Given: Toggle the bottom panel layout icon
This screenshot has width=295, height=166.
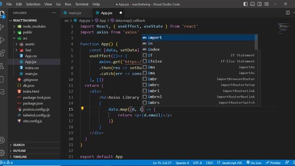Looking at the screenshot, I should tap(253, 4).
